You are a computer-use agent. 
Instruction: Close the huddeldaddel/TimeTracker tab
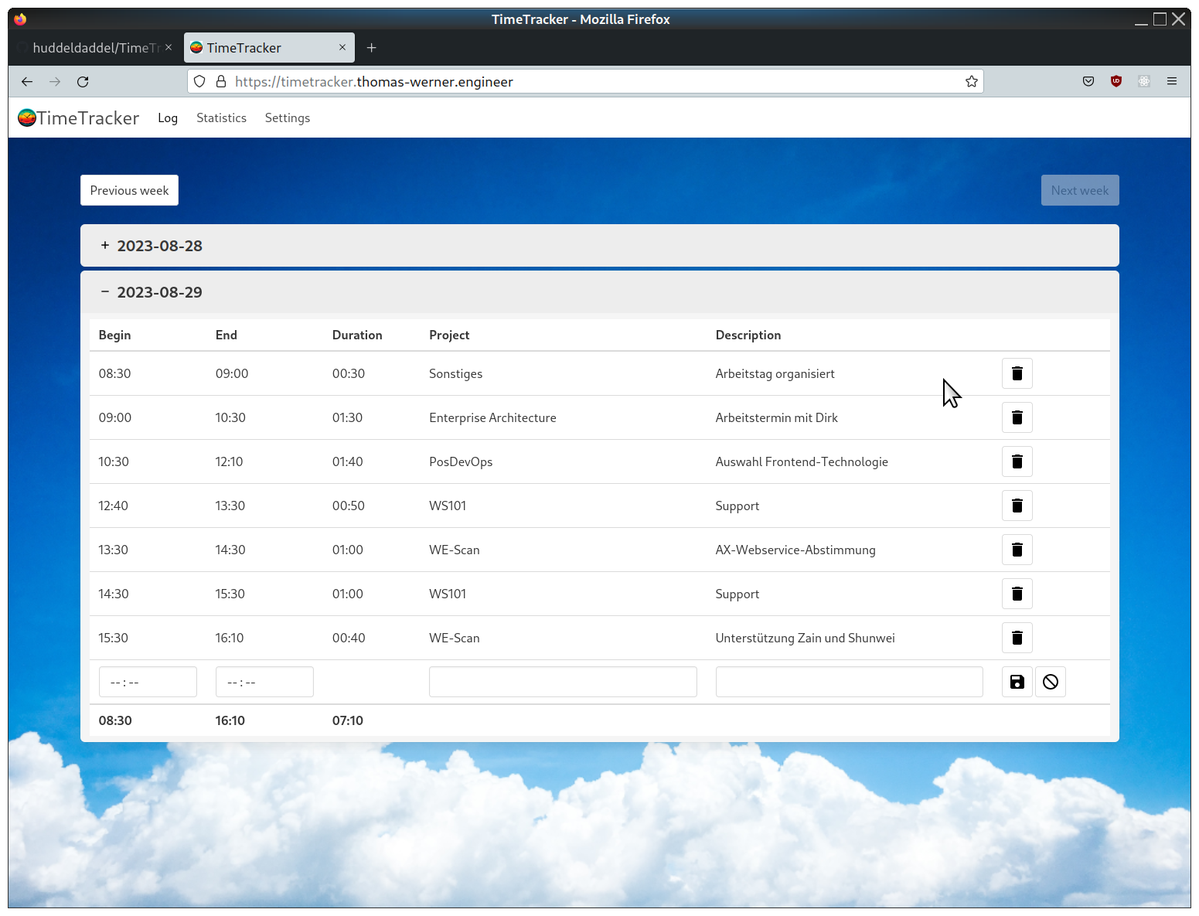(169, 47)
